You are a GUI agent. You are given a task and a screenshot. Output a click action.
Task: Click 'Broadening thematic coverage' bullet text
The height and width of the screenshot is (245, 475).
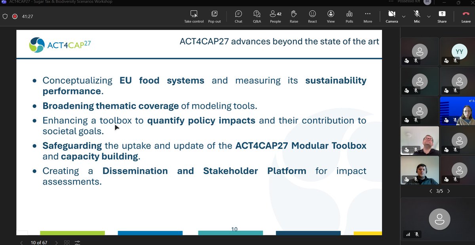[111, 106]
